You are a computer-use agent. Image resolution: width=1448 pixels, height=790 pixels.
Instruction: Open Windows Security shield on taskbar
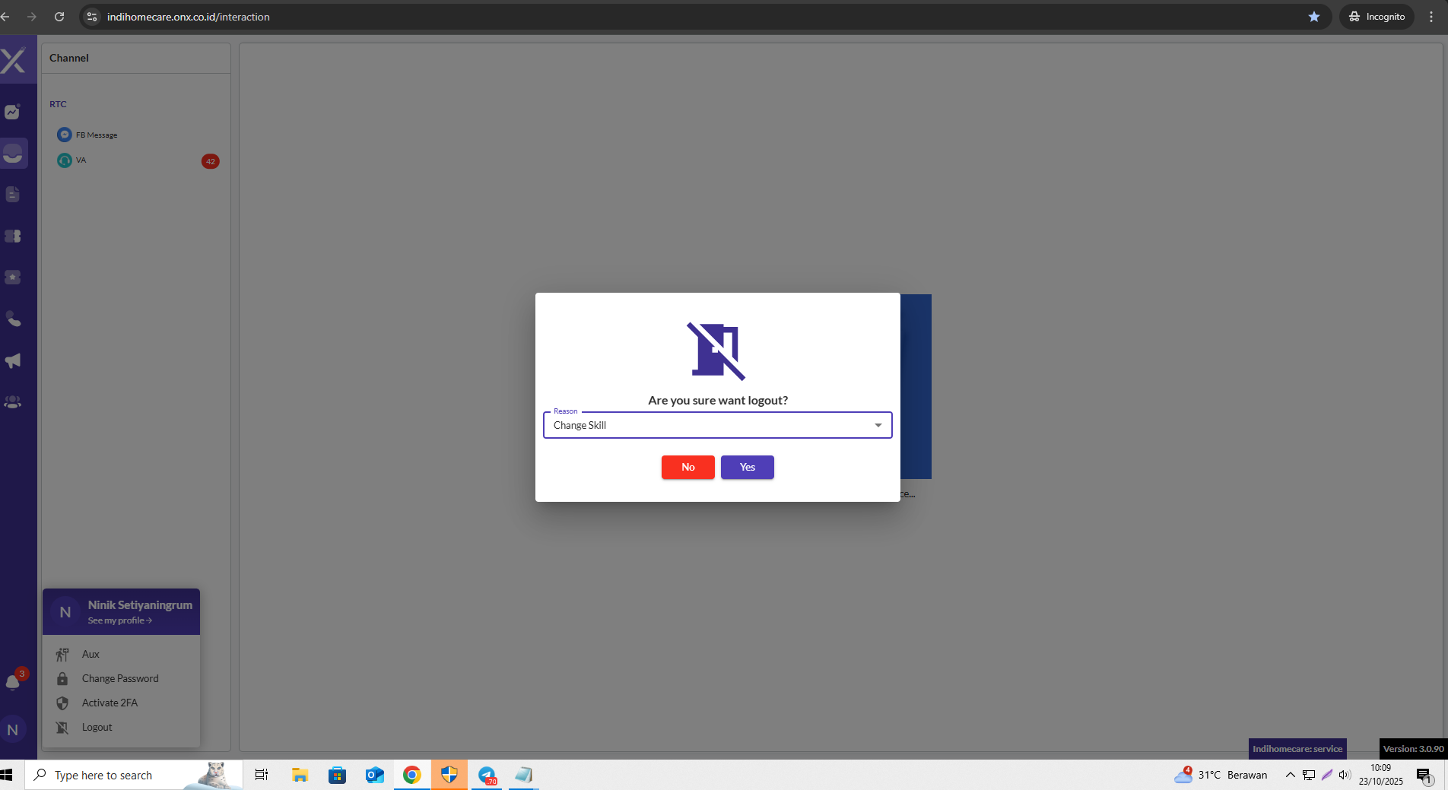click(x=449, y=775)
